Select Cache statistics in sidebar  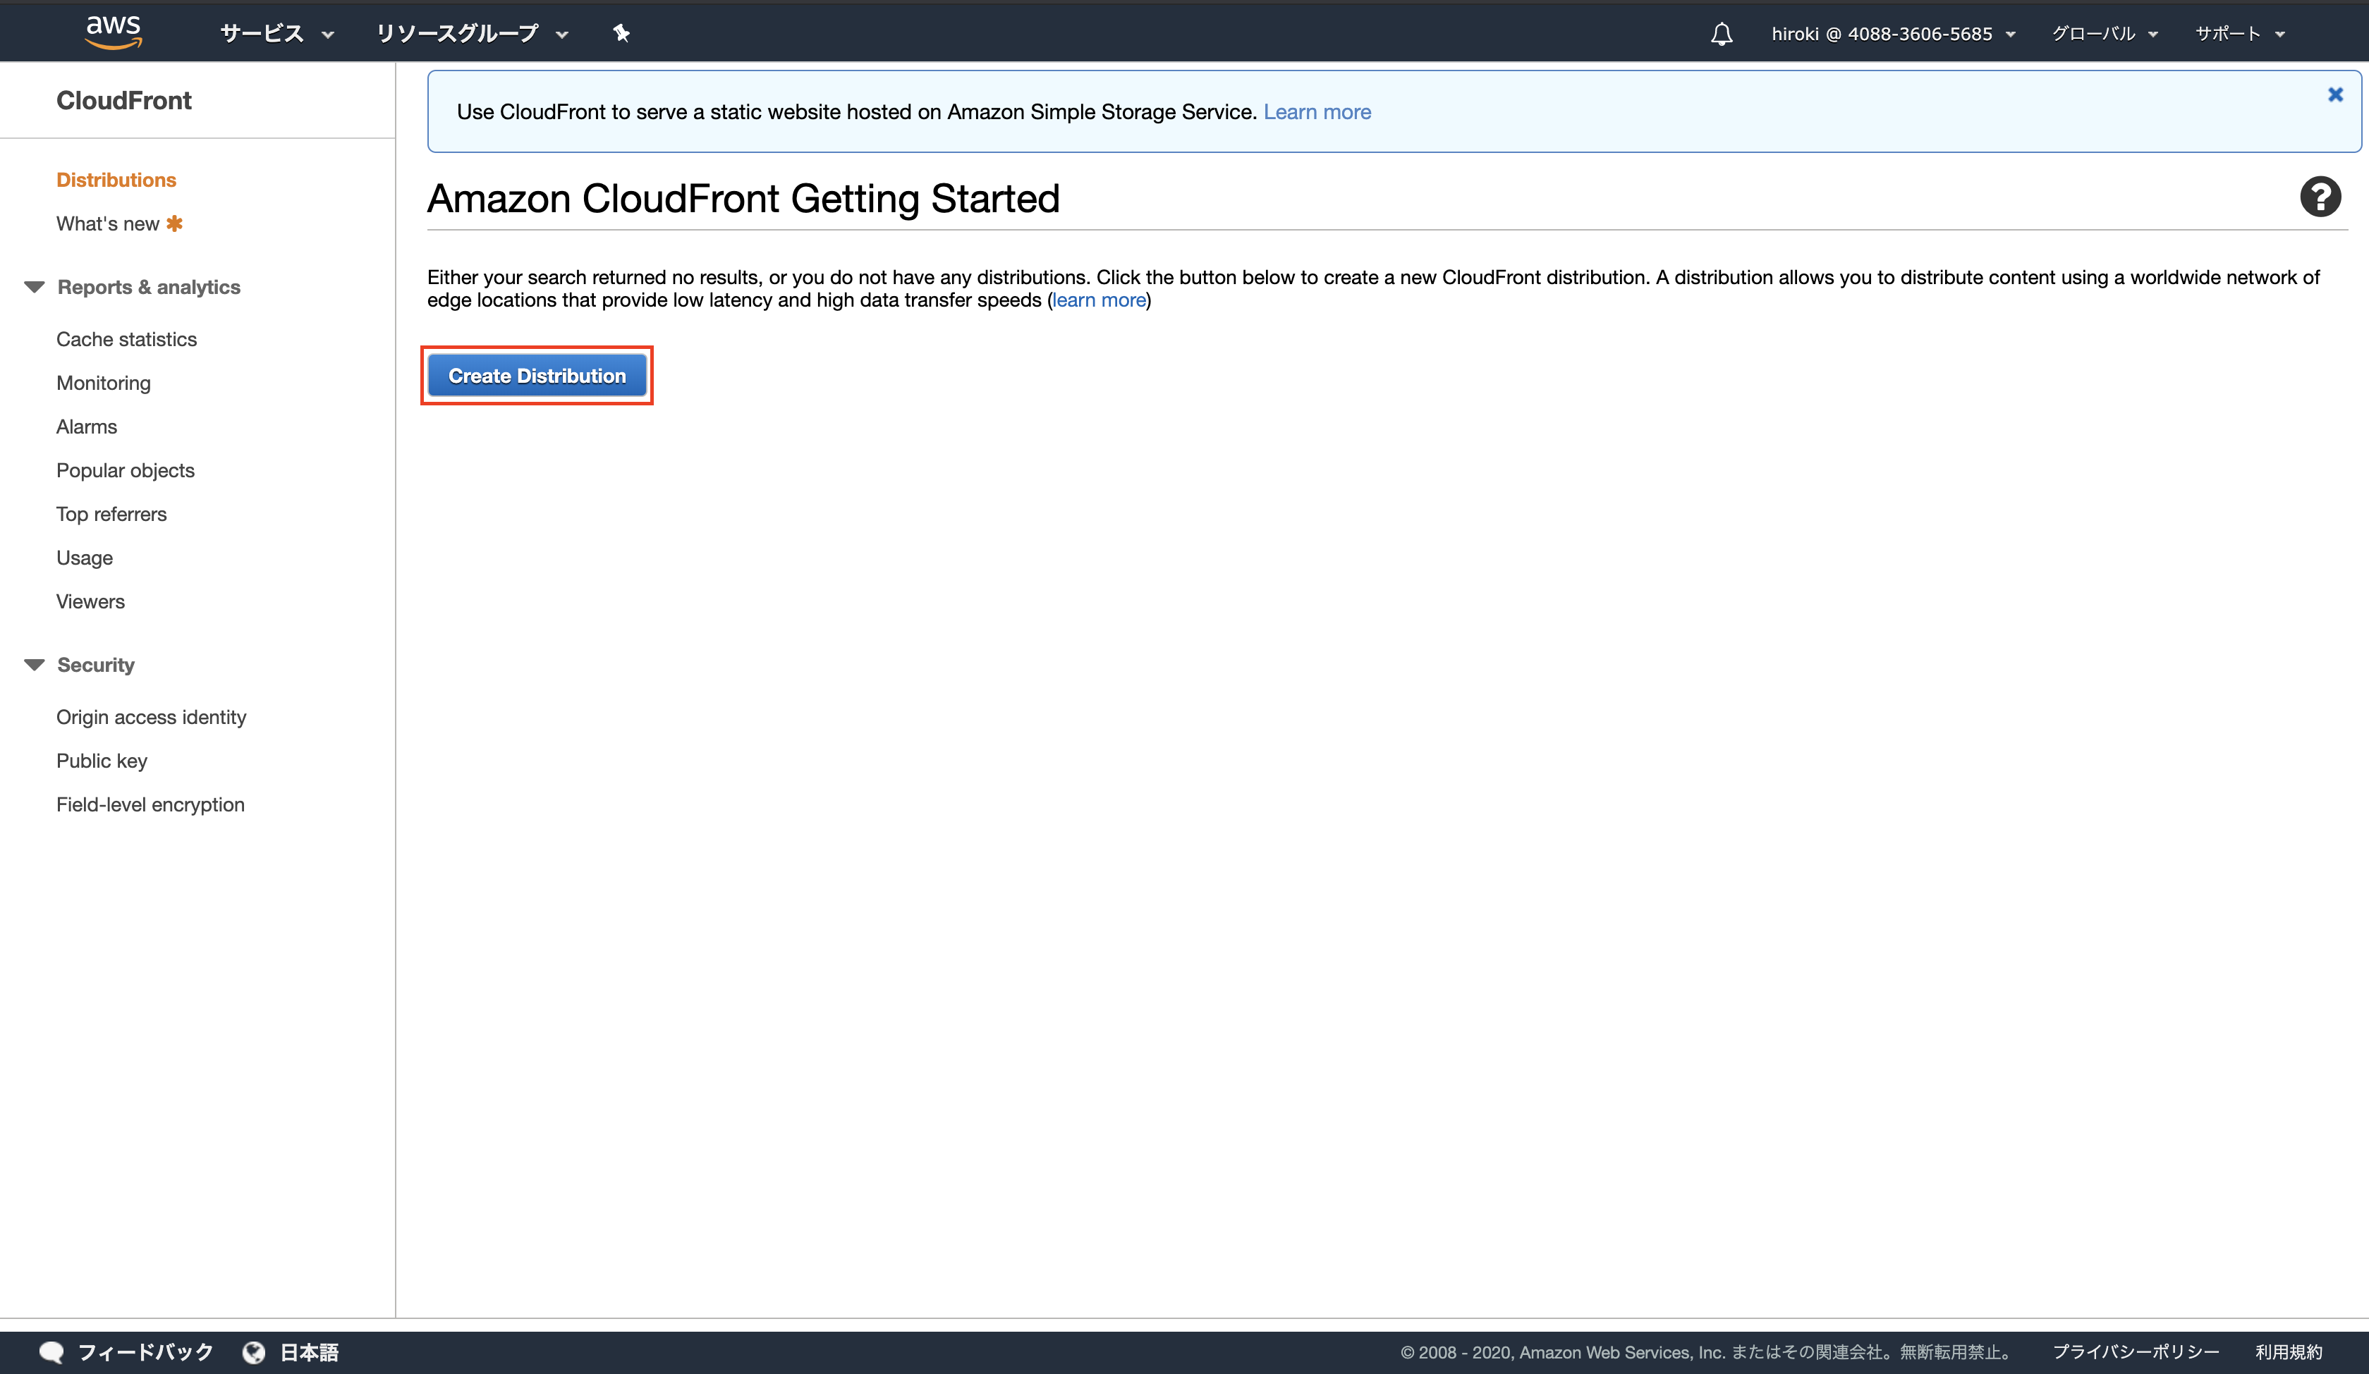(127, 339)
